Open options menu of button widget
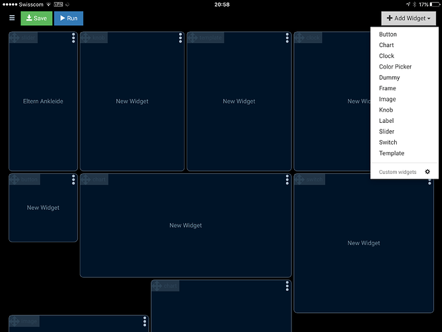Image resolution: width=442 pixels, height=332 pixels. 73,180
